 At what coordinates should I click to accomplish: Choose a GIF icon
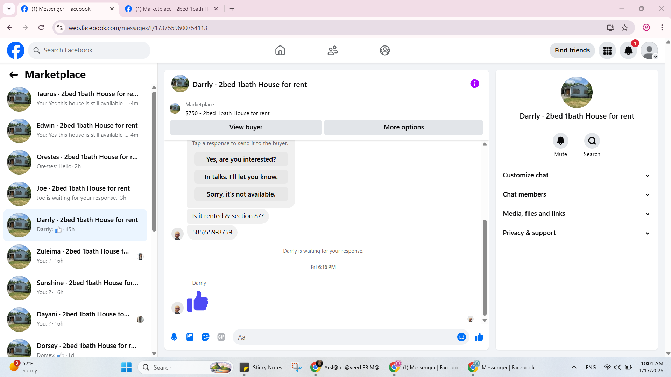[x=221, y=337]
